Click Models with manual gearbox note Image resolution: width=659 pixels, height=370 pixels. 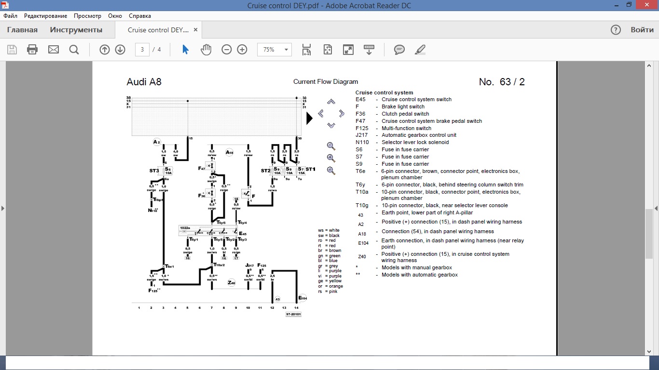pos(417,267)
